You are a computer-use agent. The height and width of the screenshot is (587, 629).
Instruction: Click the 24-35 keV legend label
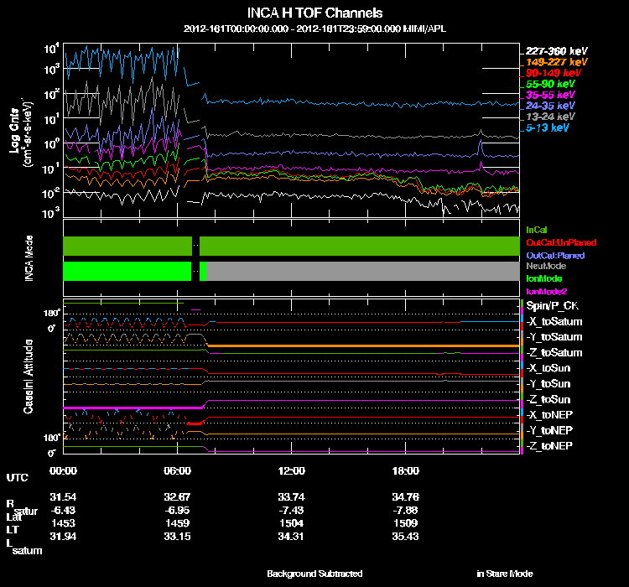(x=550, y=106)
